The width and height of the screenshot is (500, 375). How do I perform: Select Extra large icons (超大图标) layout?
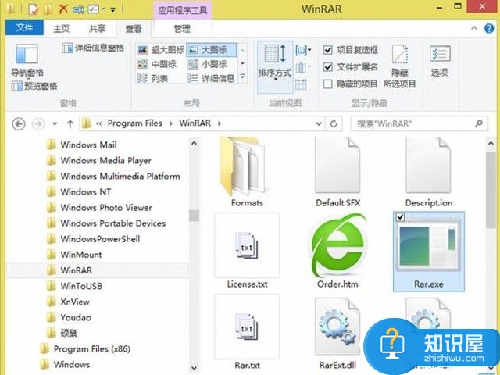[x=161, y=50]
